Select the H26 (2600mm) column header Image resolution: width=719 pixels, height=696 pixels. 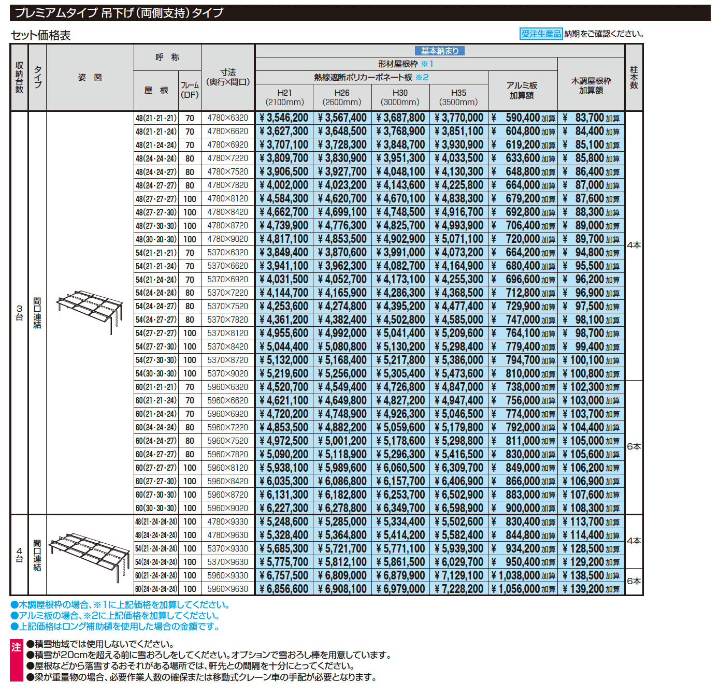(x=342, y=97)
